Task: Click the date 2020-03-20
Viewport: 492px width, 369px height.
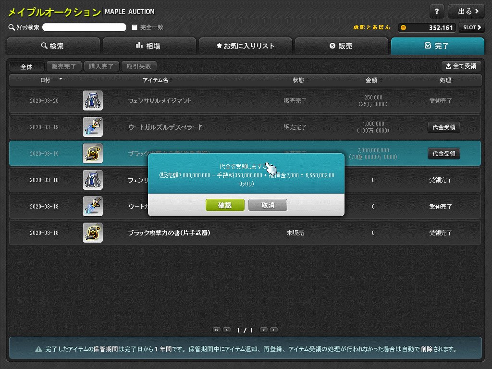Action: [44, 101]
